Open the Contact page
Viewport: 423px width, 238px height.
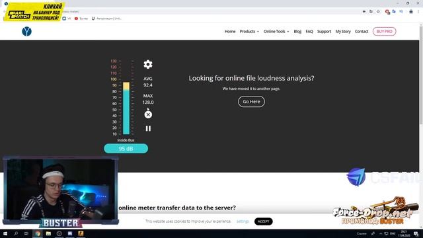[x=362, y=32]
